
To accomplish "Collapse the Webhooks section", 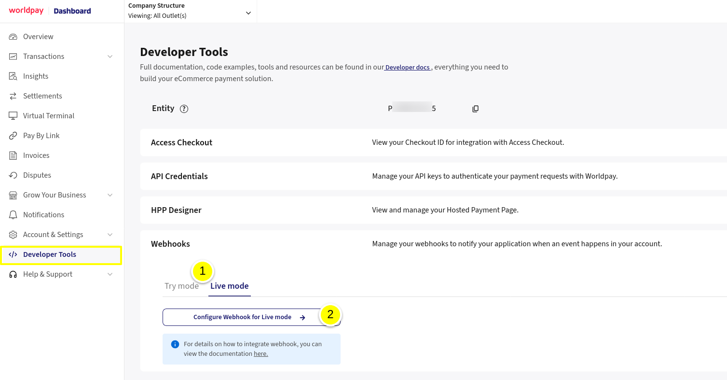I will 433,244.
